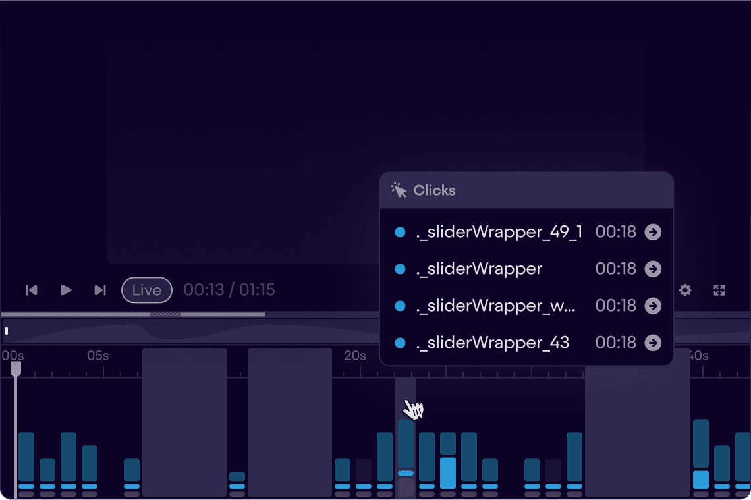Jump to ._sliderWrapper_w... click event arrow

pyautogui.click(x=653, y=306)
